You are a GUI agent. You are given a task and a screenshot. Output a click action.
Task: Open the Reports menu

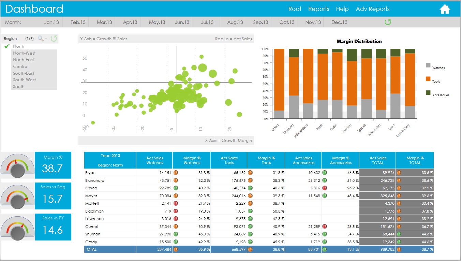coord(318,9)
